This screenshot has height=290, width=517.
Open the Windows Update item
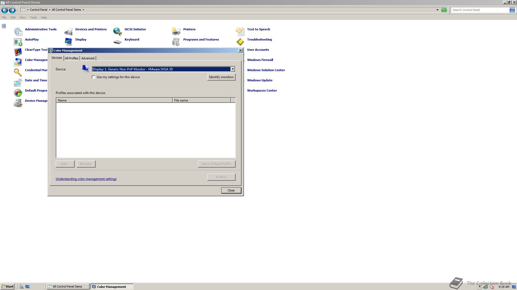pyautogui.click(x=260, y=80)
